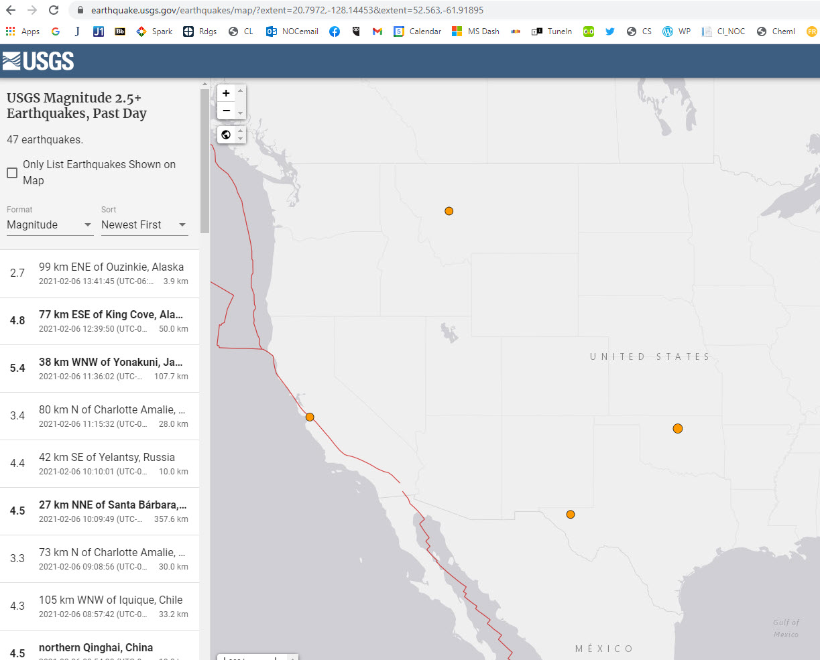Image resolution: width=820 pixels, height=660 pixels.
Task: Click the globe zoom-to-world icon
Action: pyautogui.click(x=226, y=135)
